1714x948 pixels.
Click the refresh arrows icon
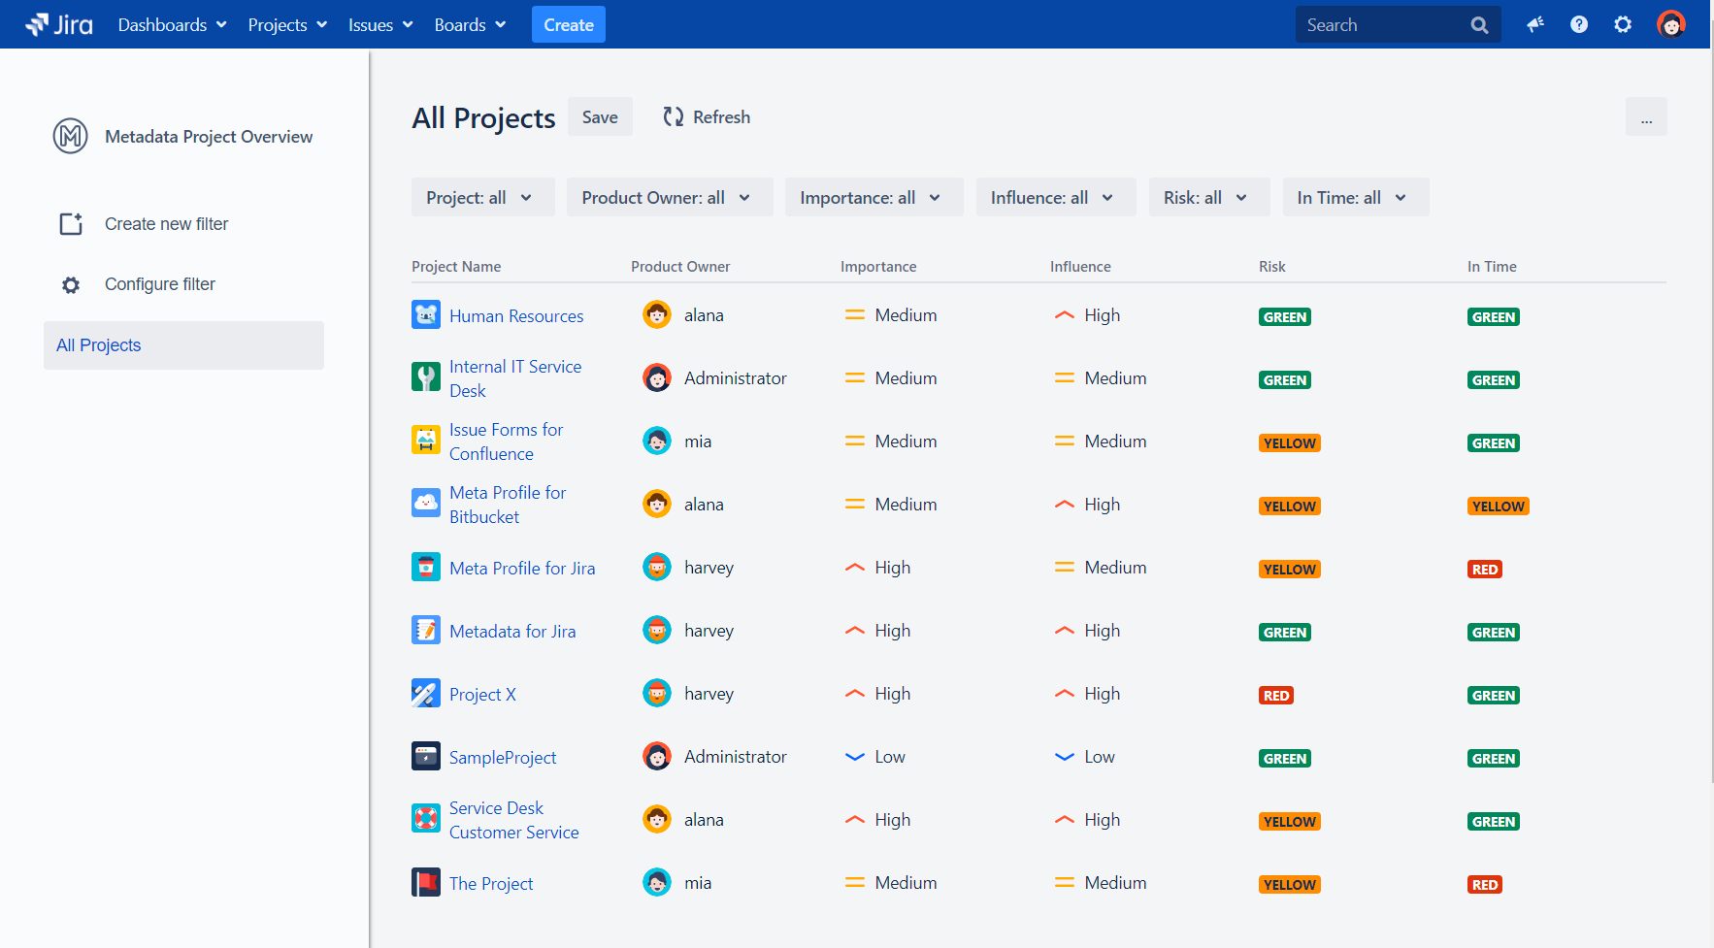coord(674,116)
